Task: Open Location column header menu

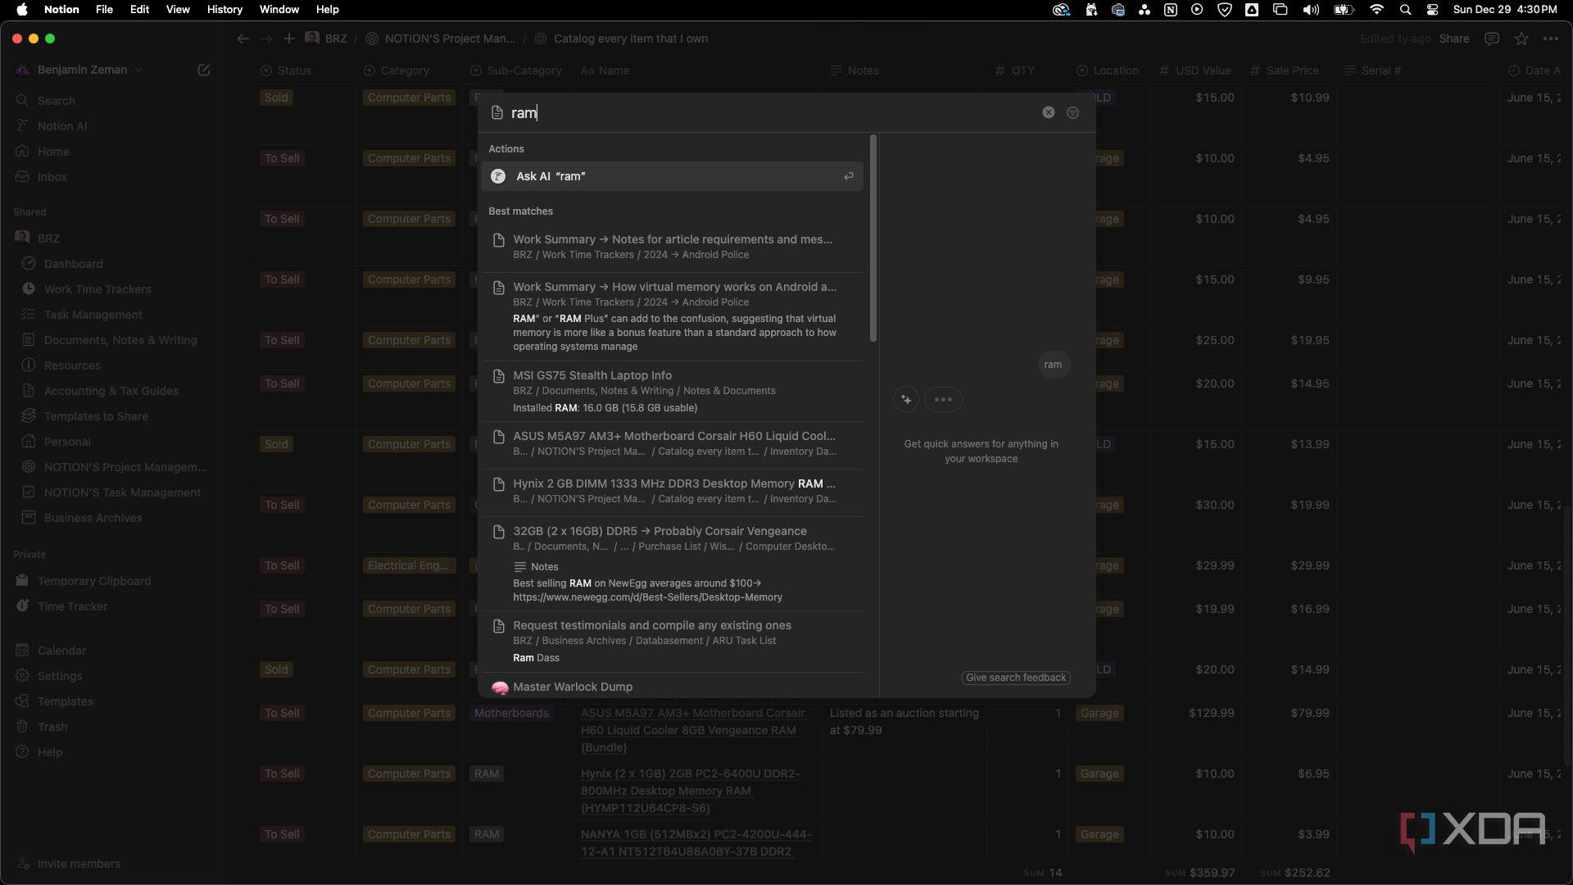Action: tap(1108, 70)
